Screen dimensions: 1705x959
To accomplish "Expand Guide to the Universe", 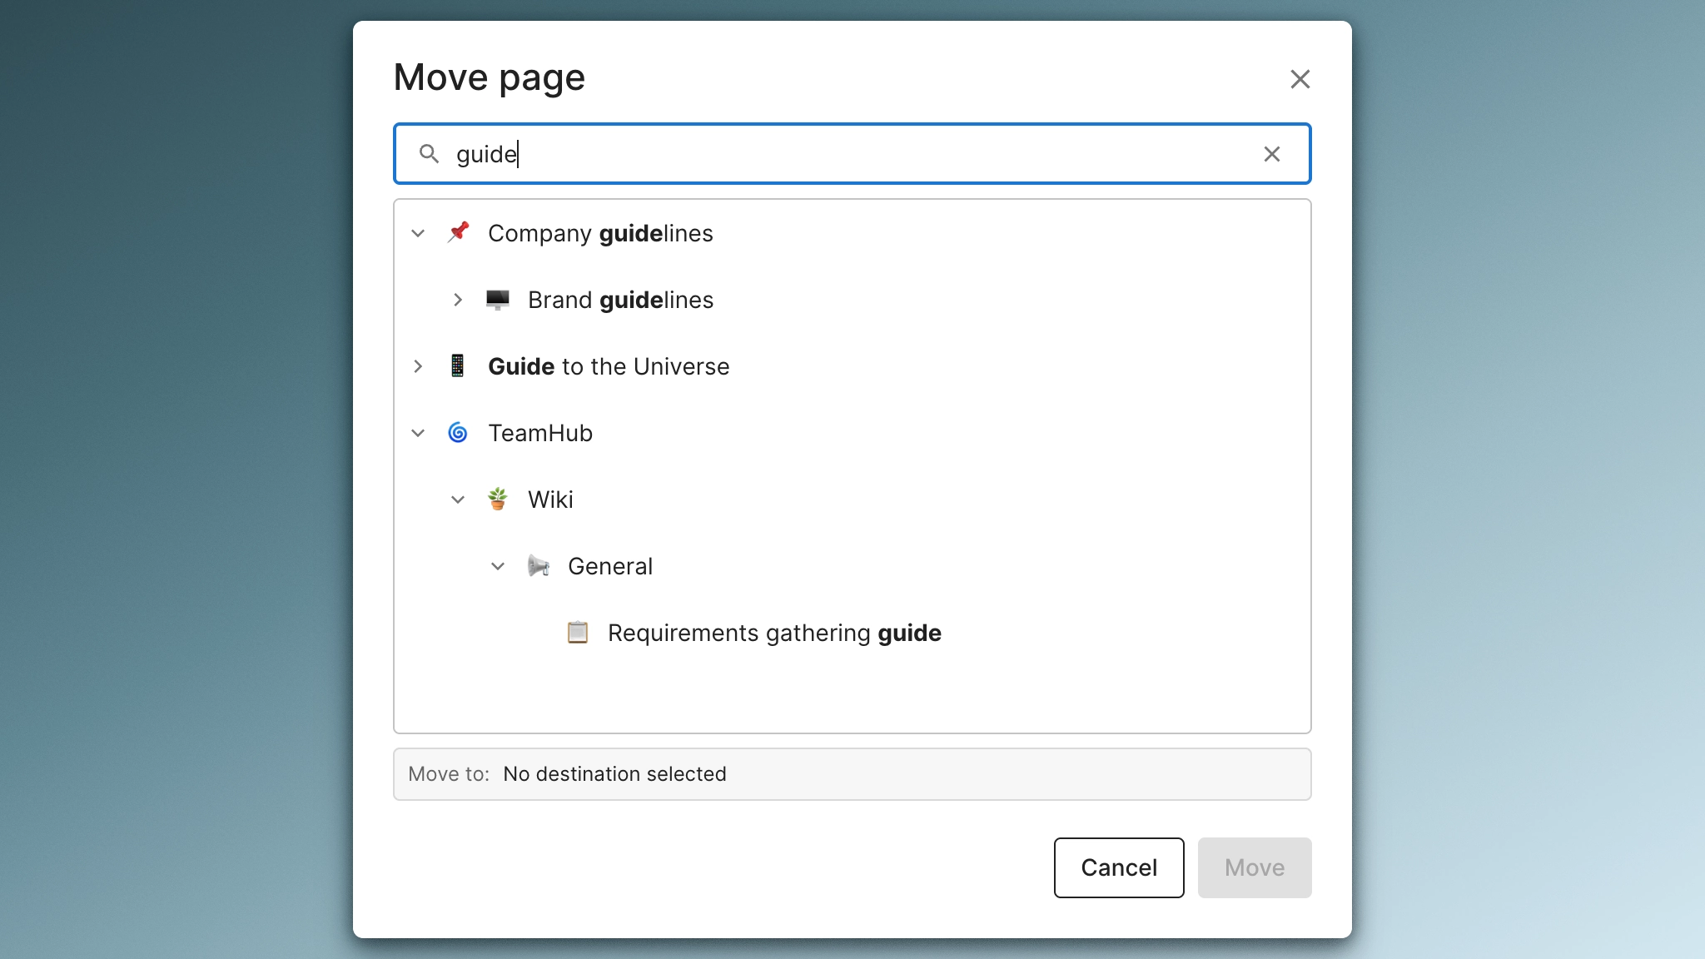I will [x=418, y=366].
